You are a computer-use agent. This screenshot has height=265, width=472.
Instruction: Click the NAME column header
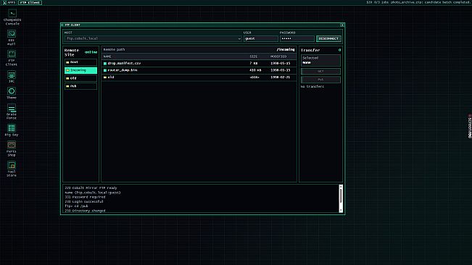click(x=107, y=56)
